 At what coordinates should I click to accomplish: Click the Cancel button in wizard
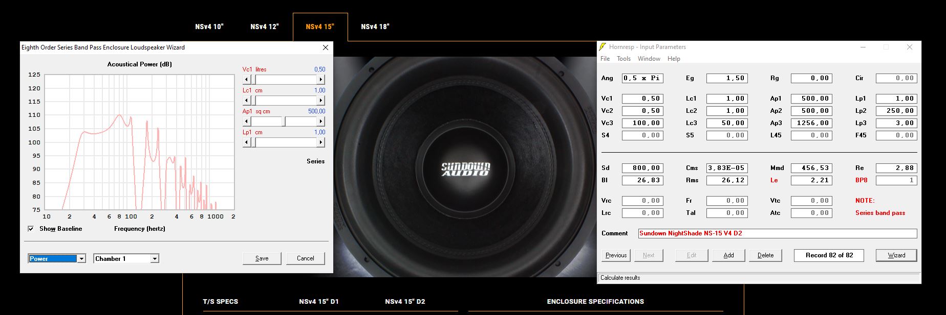[306, 258]
